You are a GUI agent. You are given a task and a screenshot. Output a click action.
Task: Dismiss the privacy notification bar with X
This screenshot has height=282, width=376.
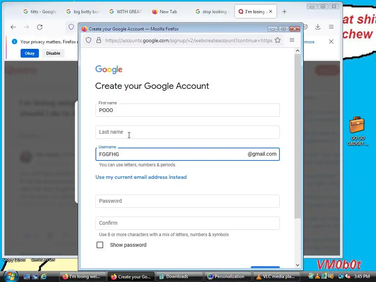[331, 41]
